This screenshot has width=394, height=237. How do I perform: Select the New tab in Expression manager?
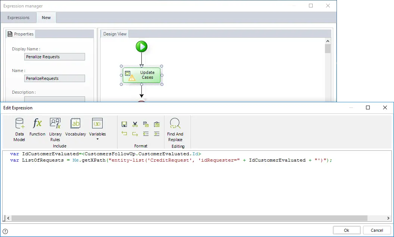coord(46,18)
